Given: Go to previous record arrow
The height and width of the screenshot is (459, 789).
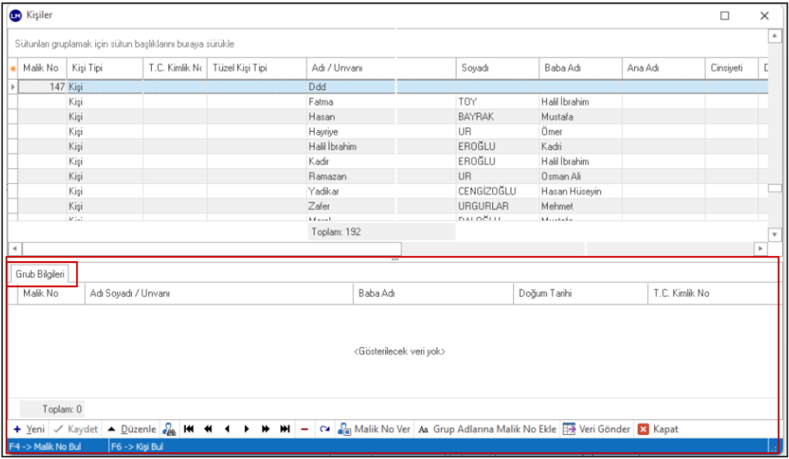Looking at the screenshot, I should pyautogui.click(x=227, y=430).
